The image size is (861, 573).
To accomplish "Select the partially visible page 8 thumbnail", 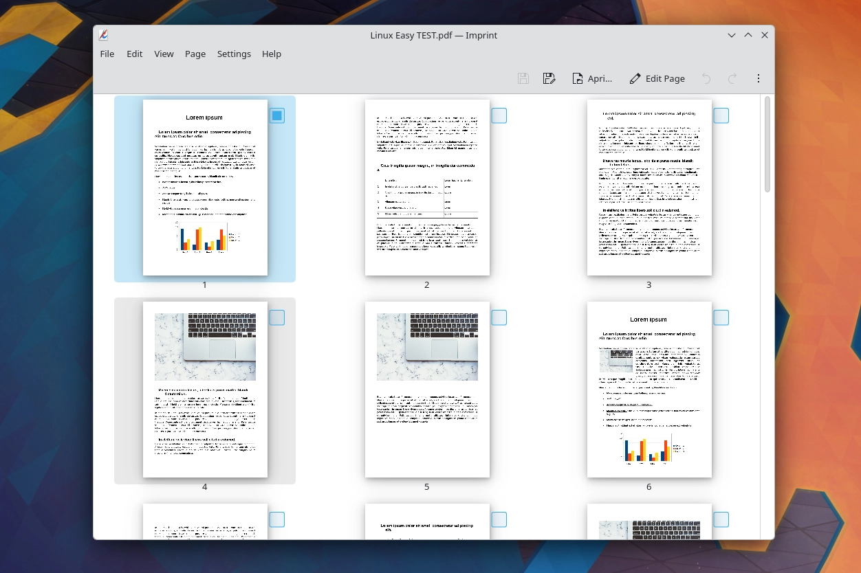I will 427,521.
